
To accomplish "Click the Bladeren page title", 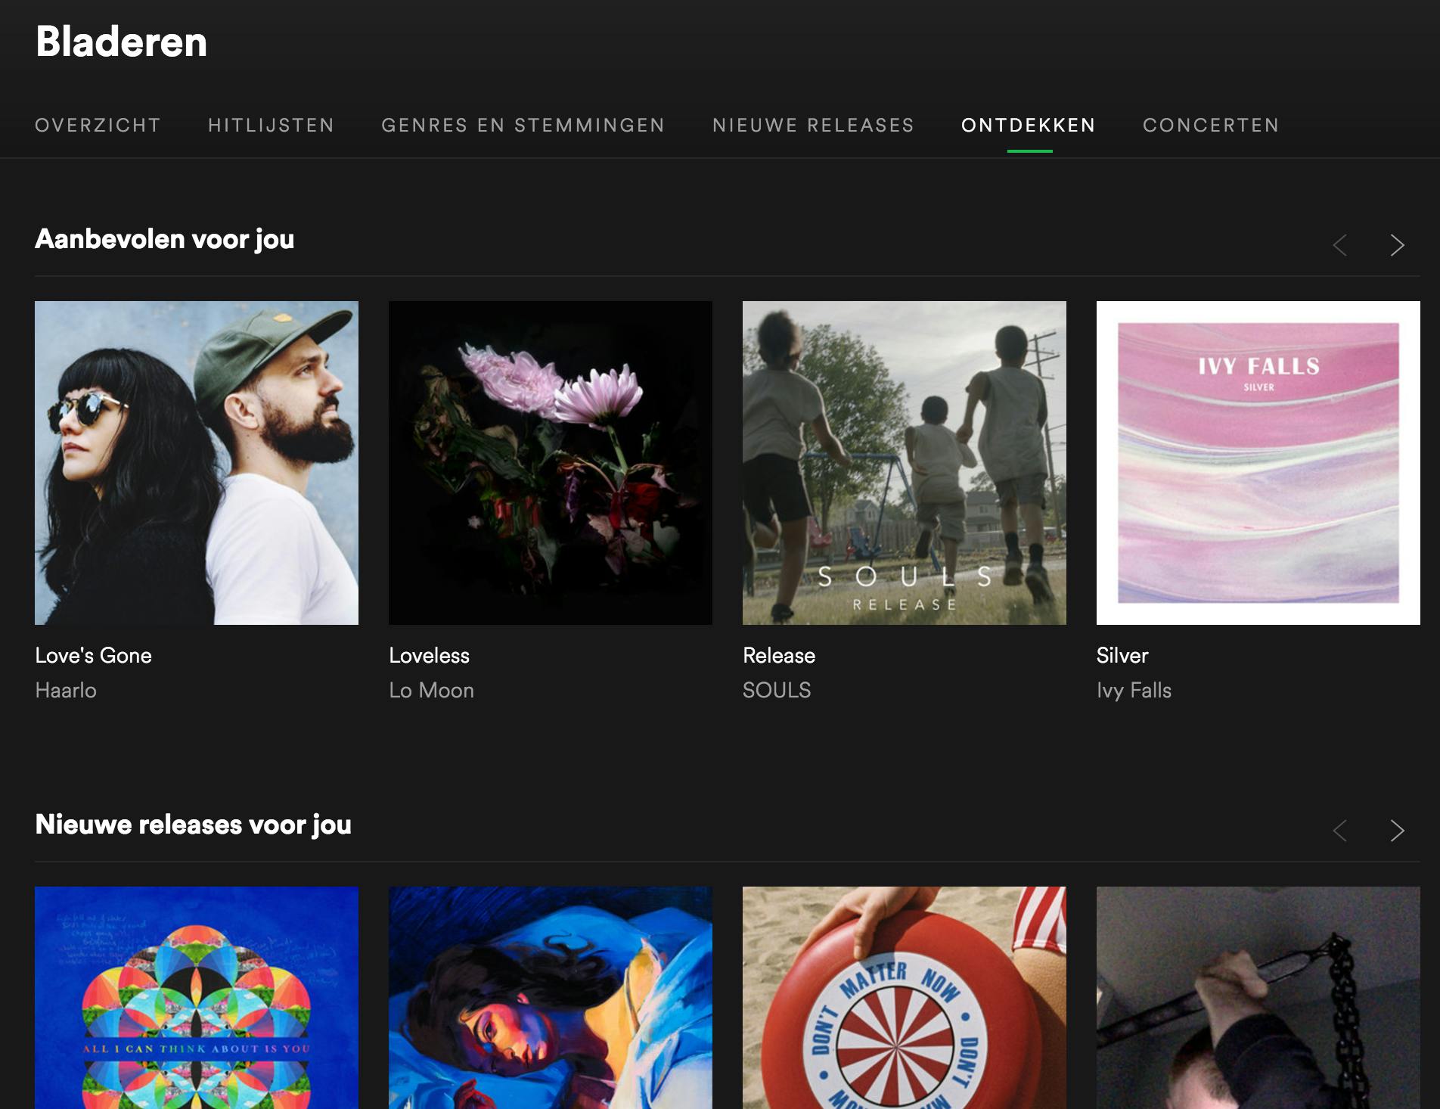I will click(121, 42).
